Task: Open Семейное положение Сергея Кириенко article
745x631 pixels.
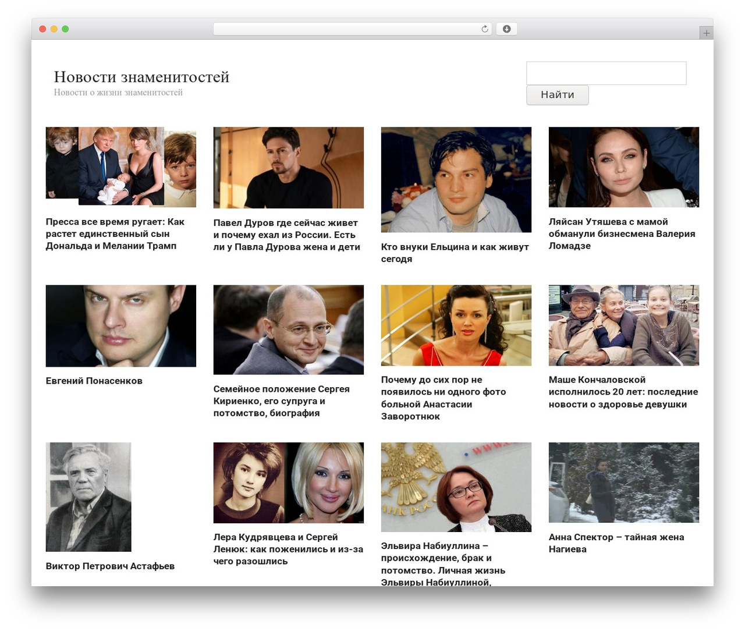Action: pos(282,401)
